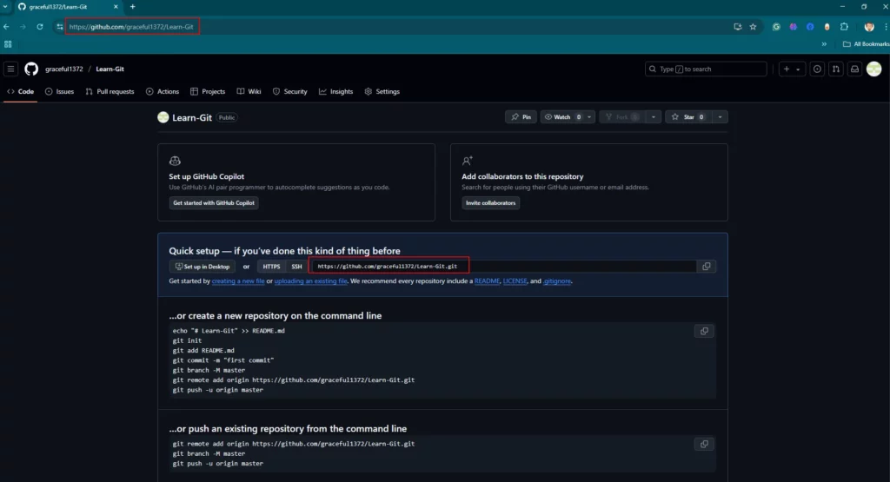This screenshot has width=890, height=482.
Task: Open the .gitignore link
Action: point(557,281)
